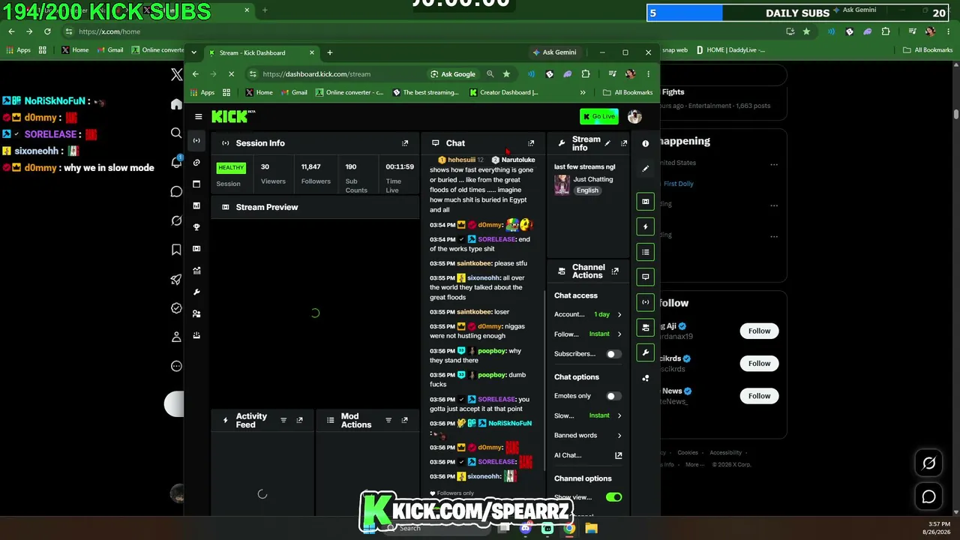Viewport: 960px width, 540px height.
Task: Open the info icon in right rail
Action: (x=645, y=143)
